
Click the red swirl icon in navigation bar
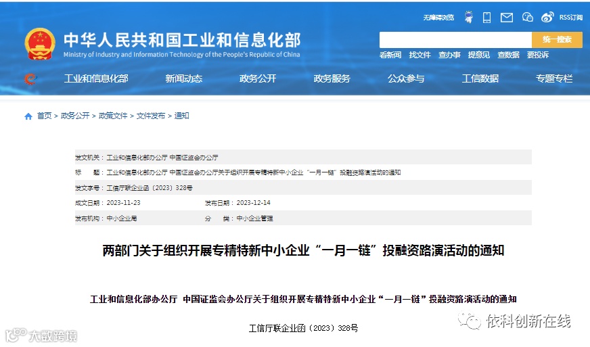pyautogui.click(x=30, y=78)
